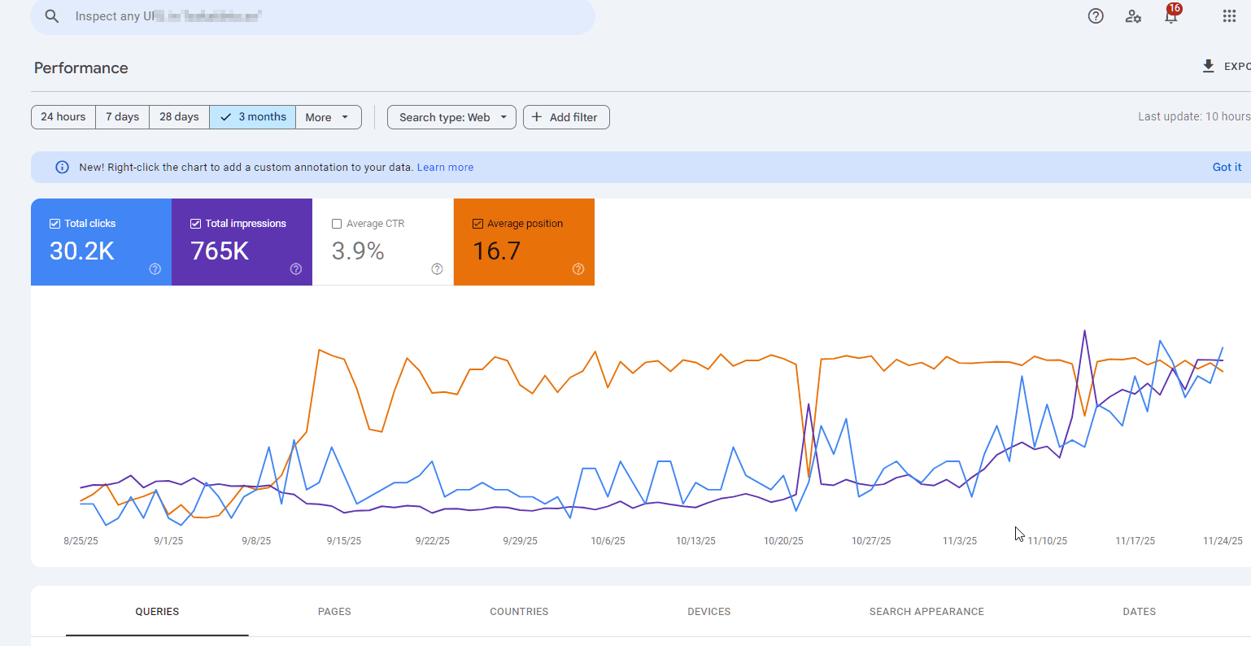Click help icon on Average position card
Viewport: 1251px width, 646px height.
coord(578,269)
